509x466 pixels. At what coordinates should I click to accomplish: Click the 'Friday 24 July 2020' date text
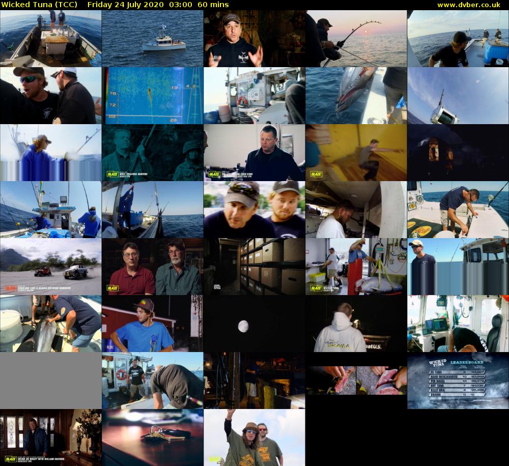[x=125, y=5]
